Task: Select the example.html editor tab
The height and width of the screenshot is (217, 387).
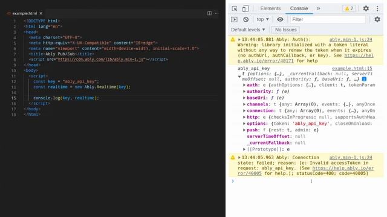Action: click(x=24, y=13)
